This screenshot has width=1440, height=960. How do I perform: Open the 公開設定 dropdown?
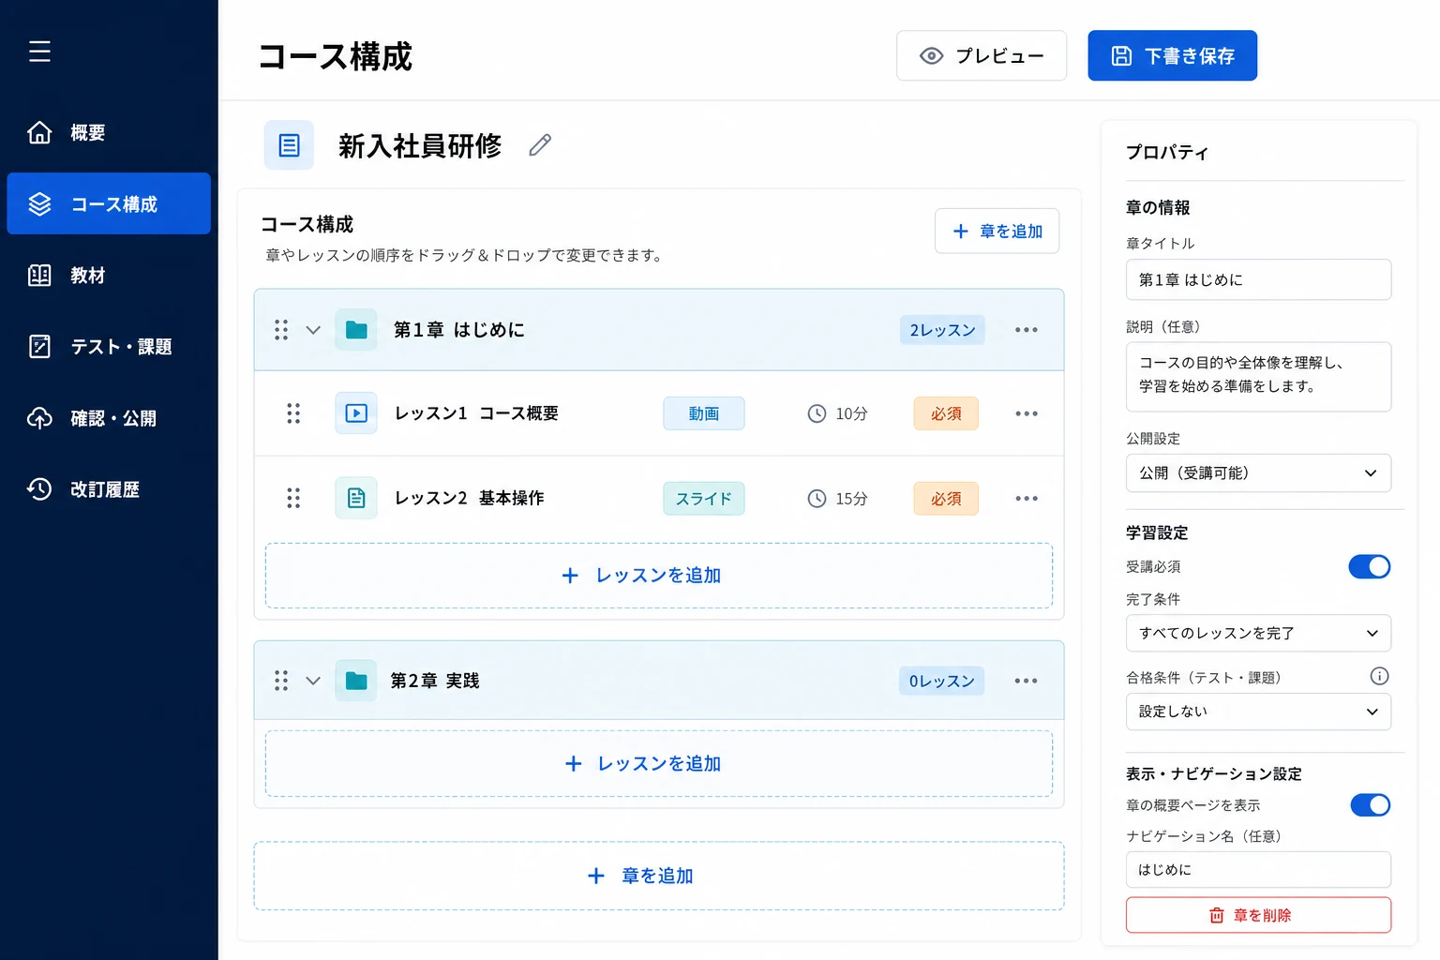pos(1258,473)
